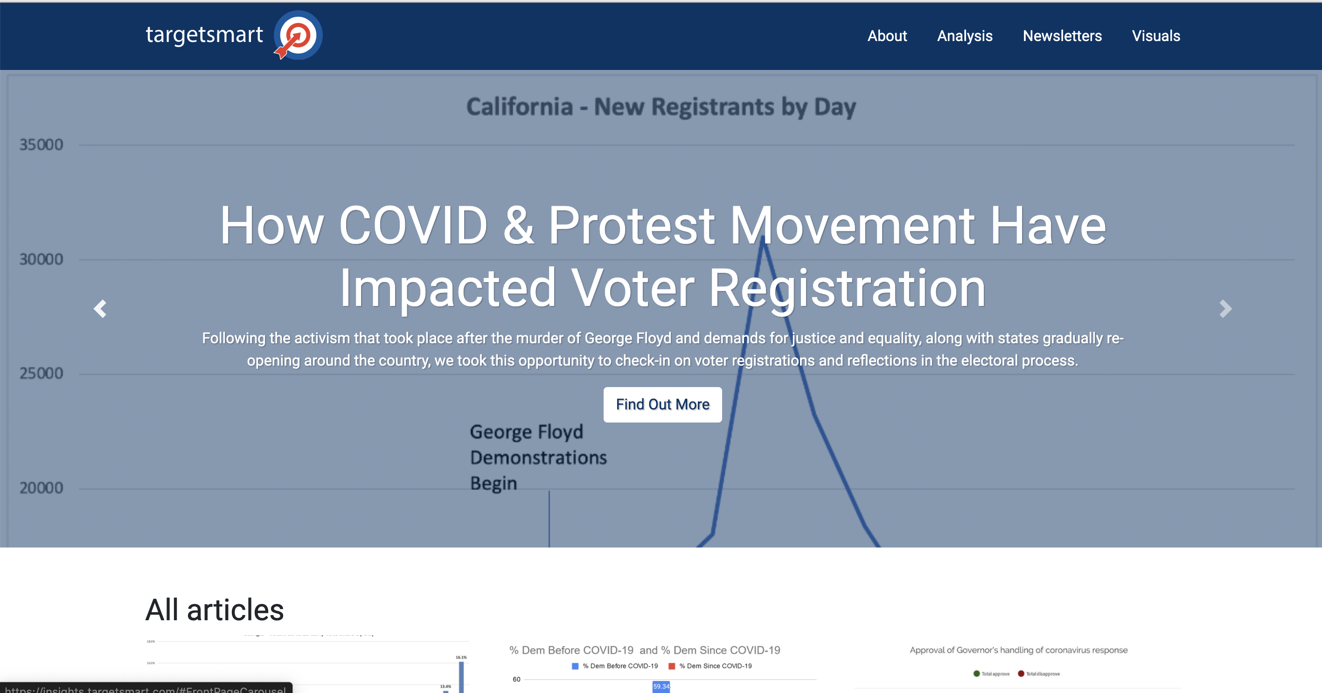Viewport: 1322px width, 693px height.
Task: Open the Governor's coronavirus approval chart article
Action: click(1018, 667)
